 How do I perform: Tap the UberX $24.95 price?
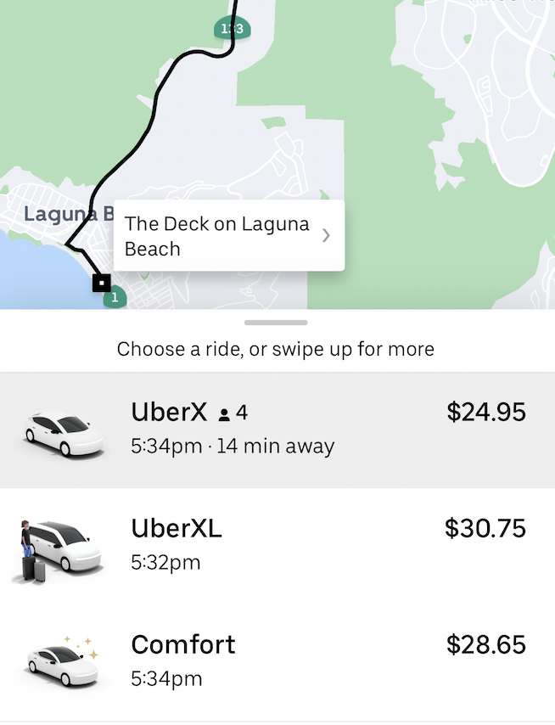pos(486,412)
